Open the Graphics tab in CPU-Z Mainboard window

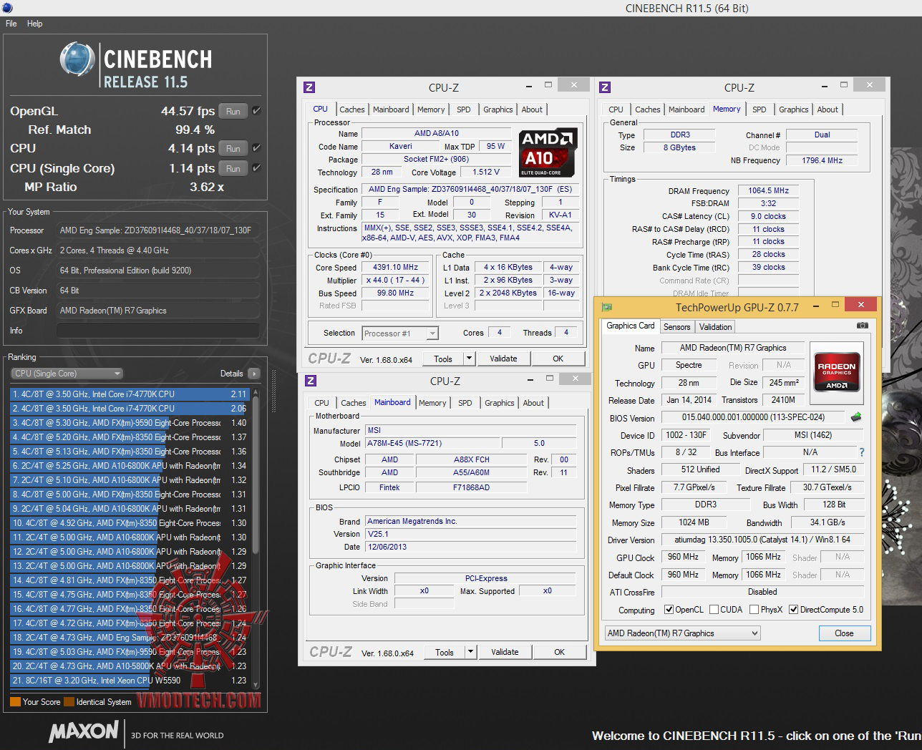(500, 403)
